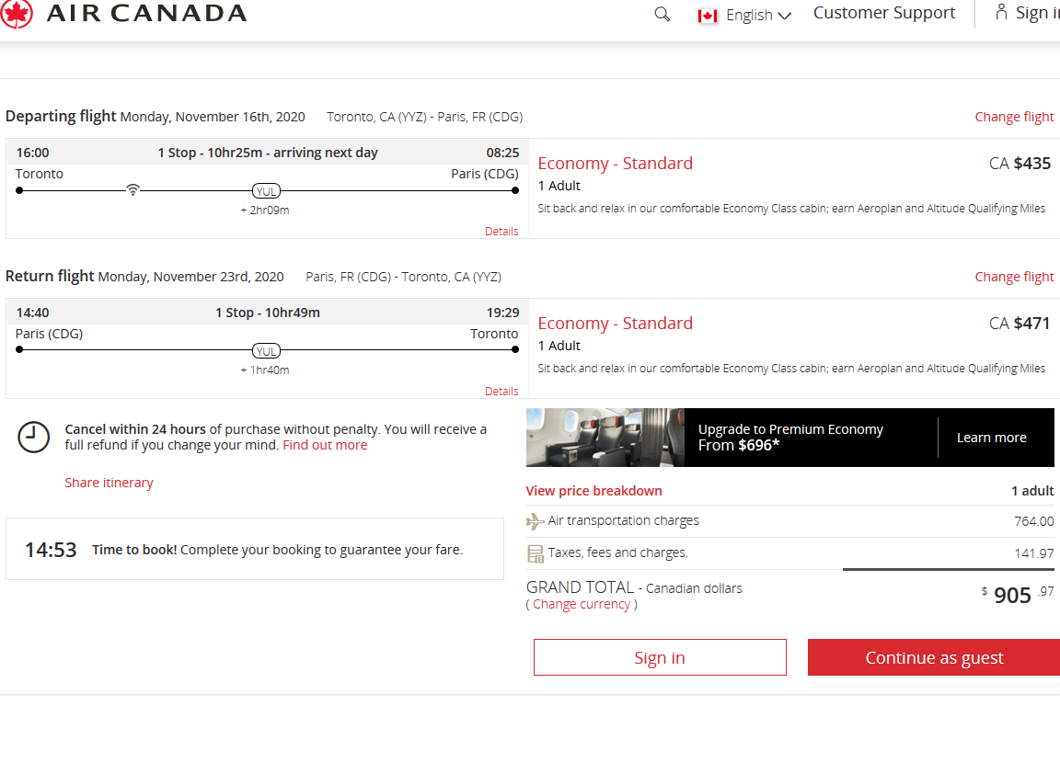
Task: Expand Details for the departing flight
Action: (501, 231)
